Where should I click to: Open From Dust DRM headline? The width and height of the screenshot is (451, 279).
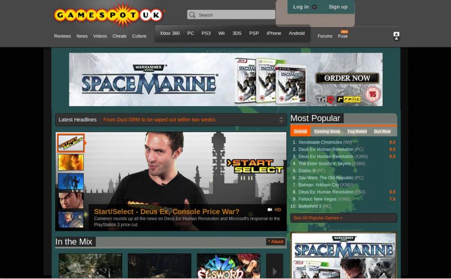(x=159, y=119)
